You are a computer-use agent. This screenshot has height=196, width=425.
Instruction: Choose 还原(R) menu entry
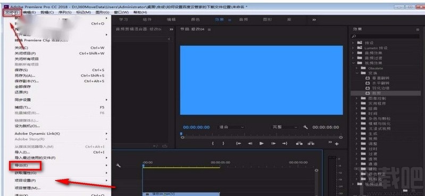(21, 92)
